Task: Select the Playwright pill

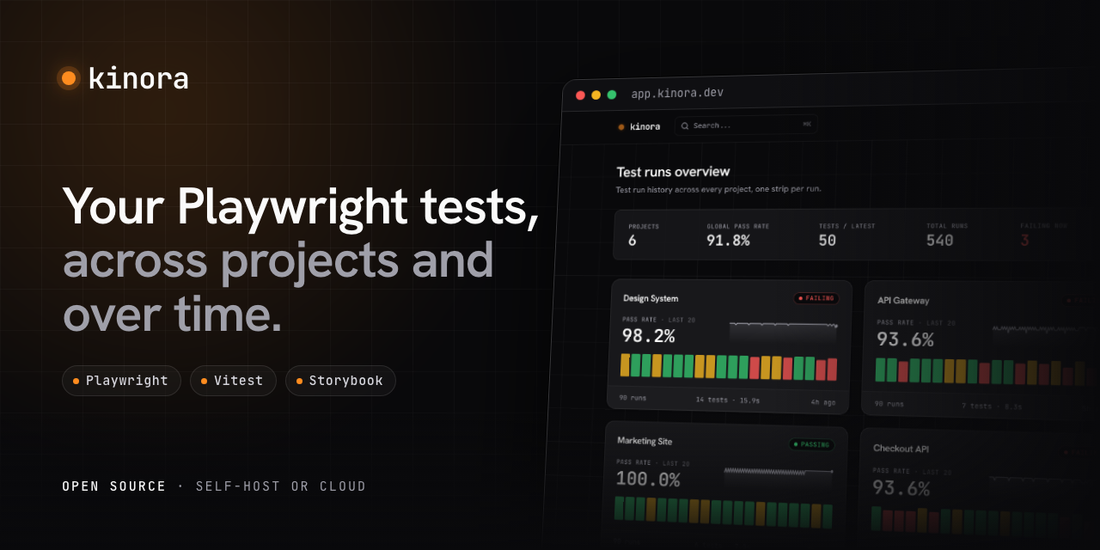Action: (x=121, y=381)
